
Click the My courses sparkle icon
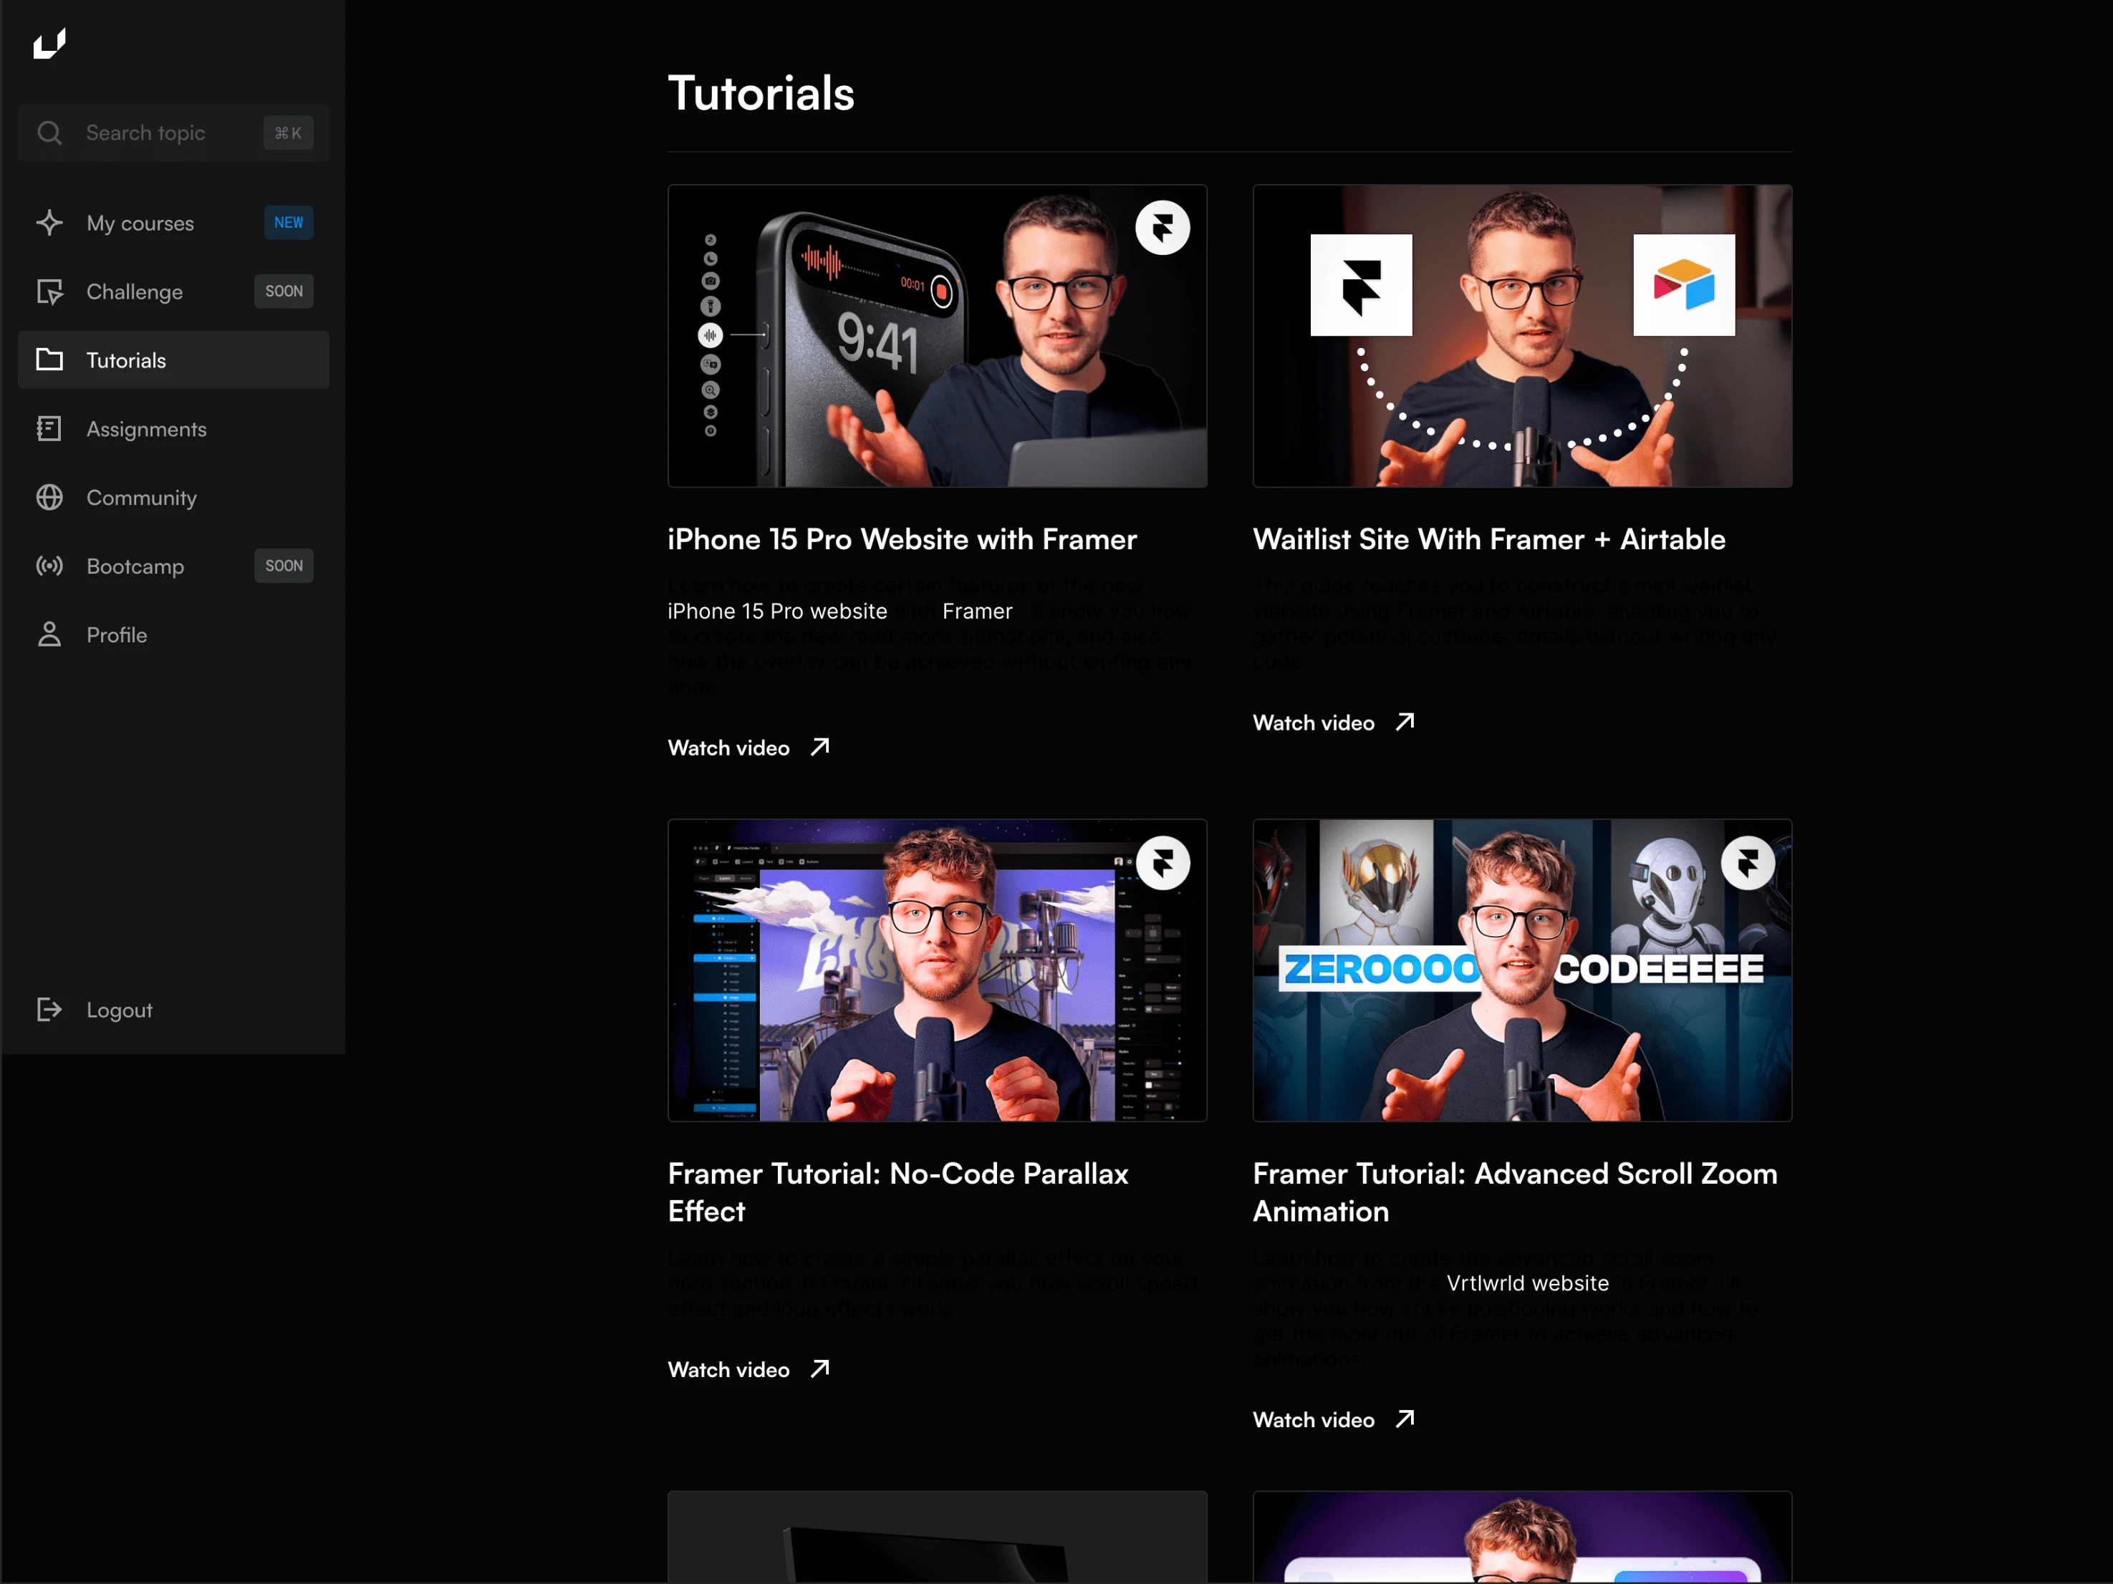(49, 223)
